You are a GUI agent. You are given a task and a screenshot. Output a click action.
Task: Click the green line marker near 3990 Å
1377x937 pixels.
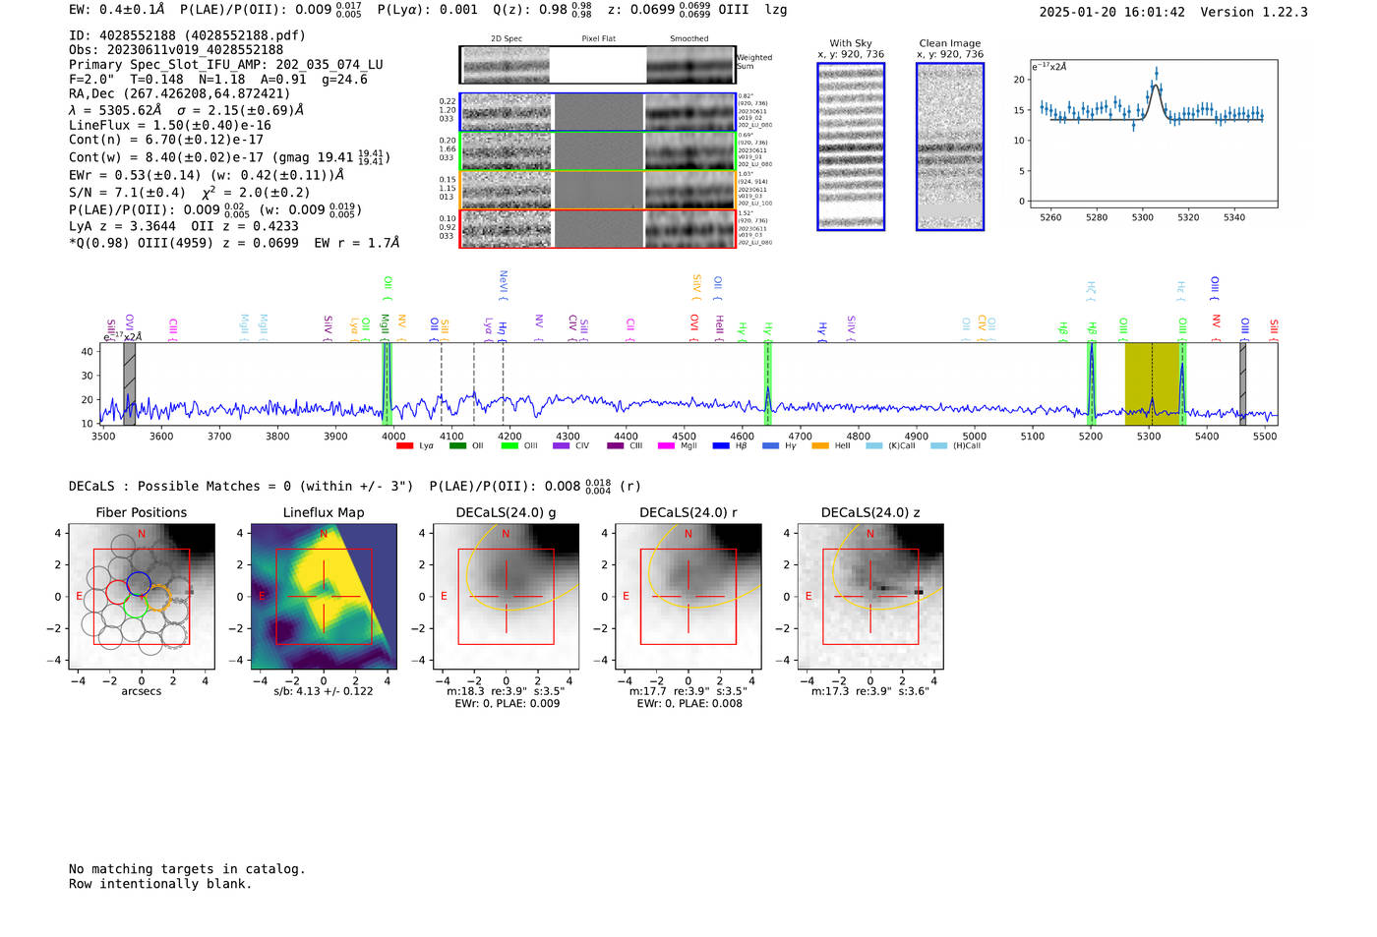coord(387,383)
